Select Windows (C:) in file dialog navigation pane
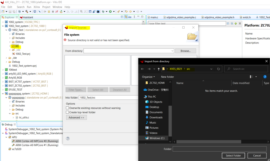This screenshot has width=270, height=161. pos(155,138)
